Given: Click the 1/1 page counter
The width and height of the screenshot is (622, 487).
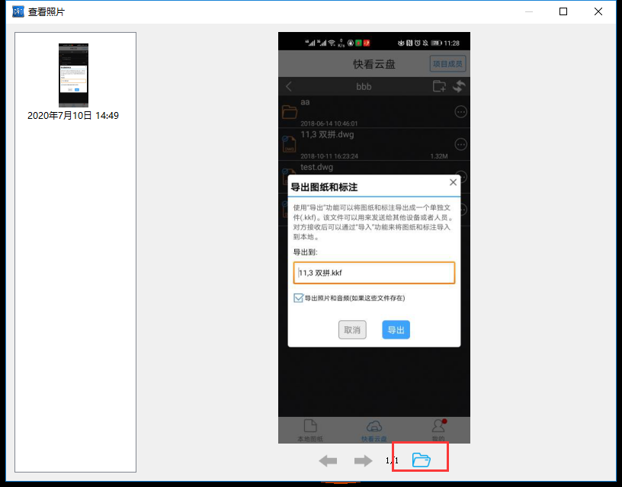Looking at the screenshot, I should point(392,460).
